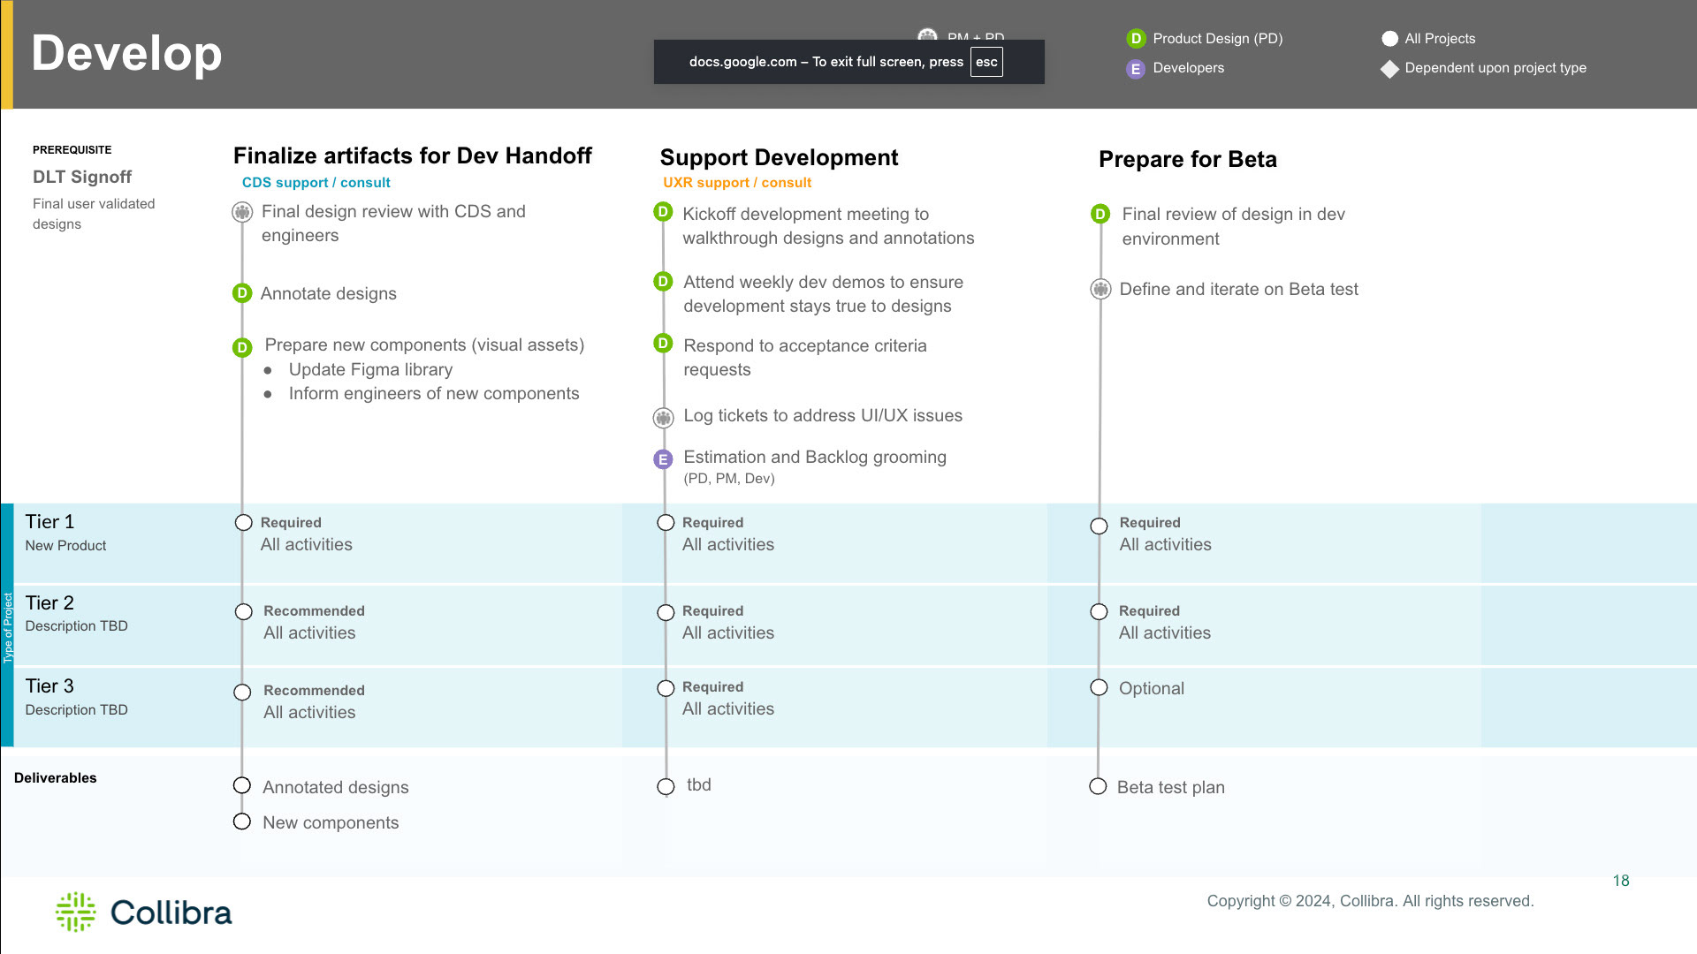Click the UXR support / consult link
The width and height of the screenshot is (1697, 954).
pos(737,183)
